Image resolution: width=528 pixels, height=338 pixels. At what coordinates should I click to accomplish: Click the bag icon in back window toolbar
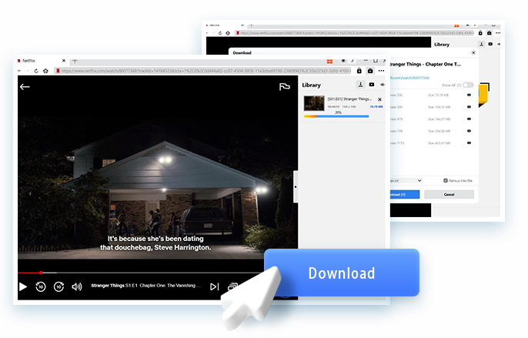(x=490, y=33)
